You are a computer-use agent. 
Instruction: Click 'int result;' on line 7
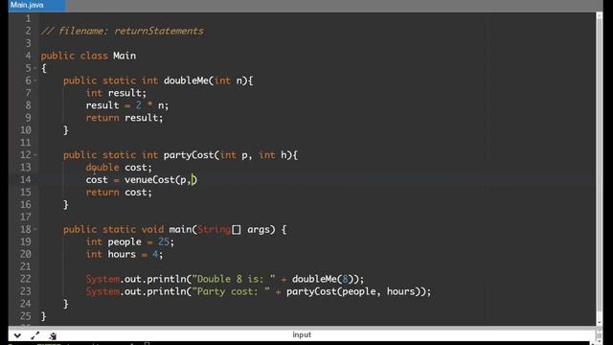(116, 93)
